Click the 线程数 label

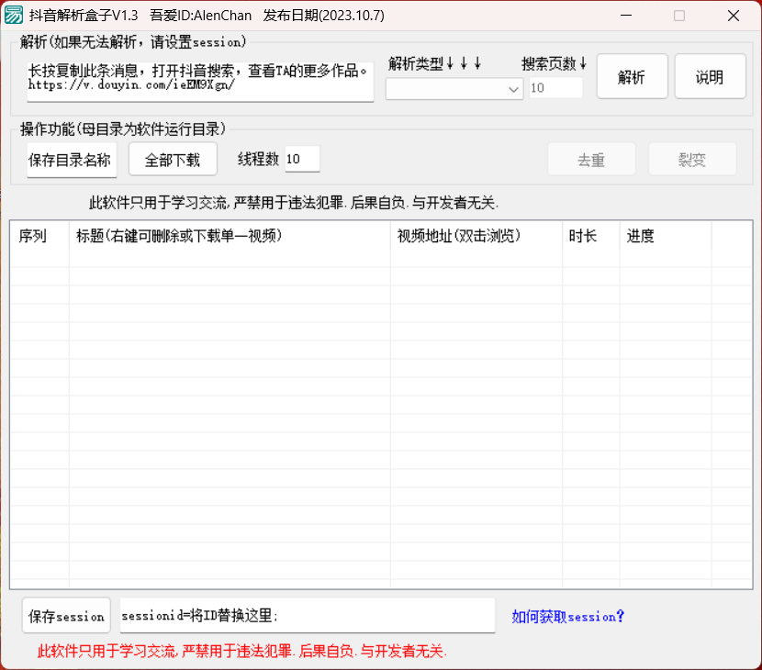tap(258, 159)
